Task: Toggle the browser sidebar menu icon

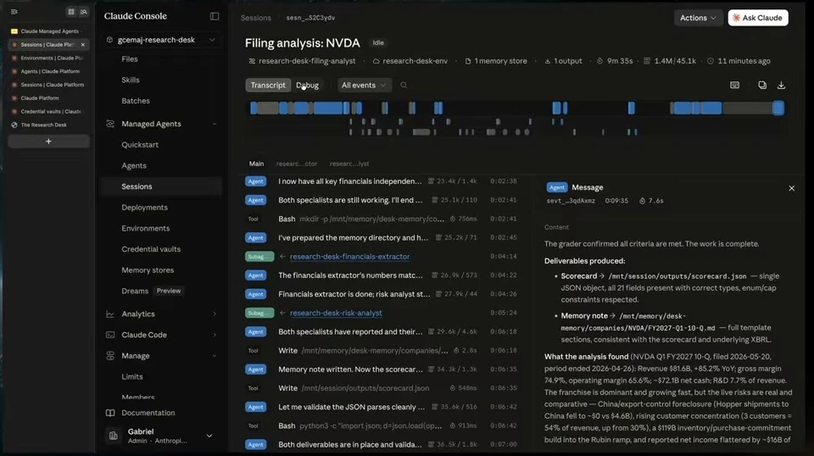Action: pyautogui.click(x=14, y=11)
